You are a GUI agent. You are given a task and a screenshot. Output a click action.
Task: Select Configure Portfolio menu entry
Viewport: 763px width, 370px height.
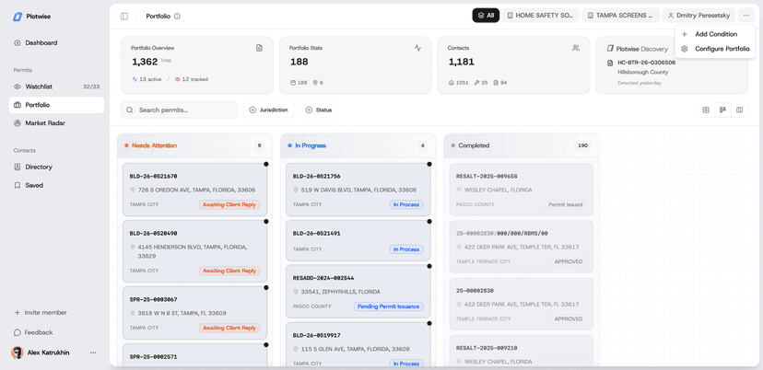[715, 49]
